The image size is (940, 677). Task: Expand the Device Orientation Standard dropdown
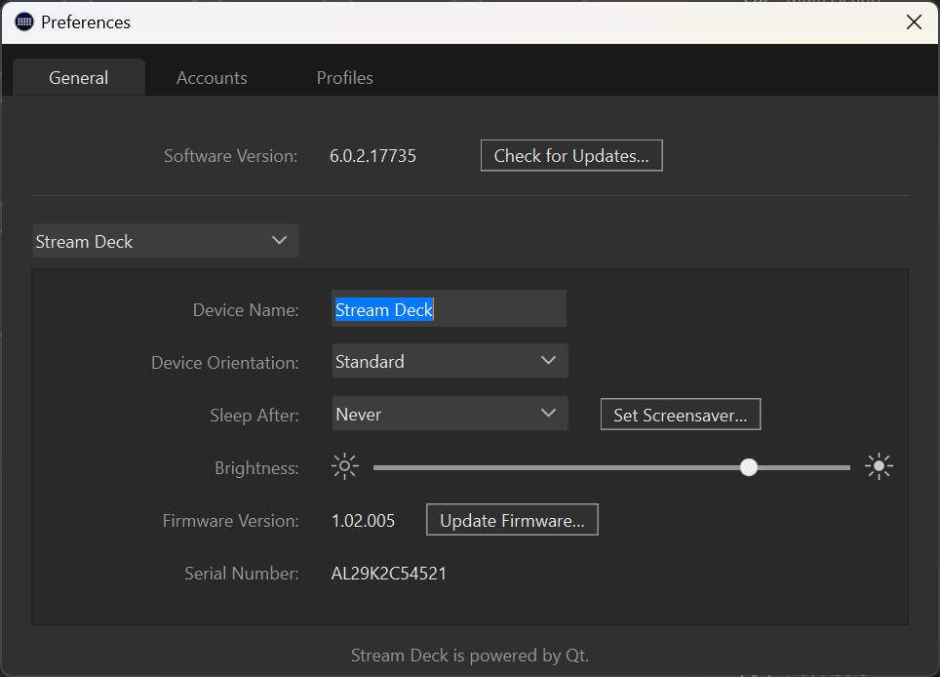point(450,361)
